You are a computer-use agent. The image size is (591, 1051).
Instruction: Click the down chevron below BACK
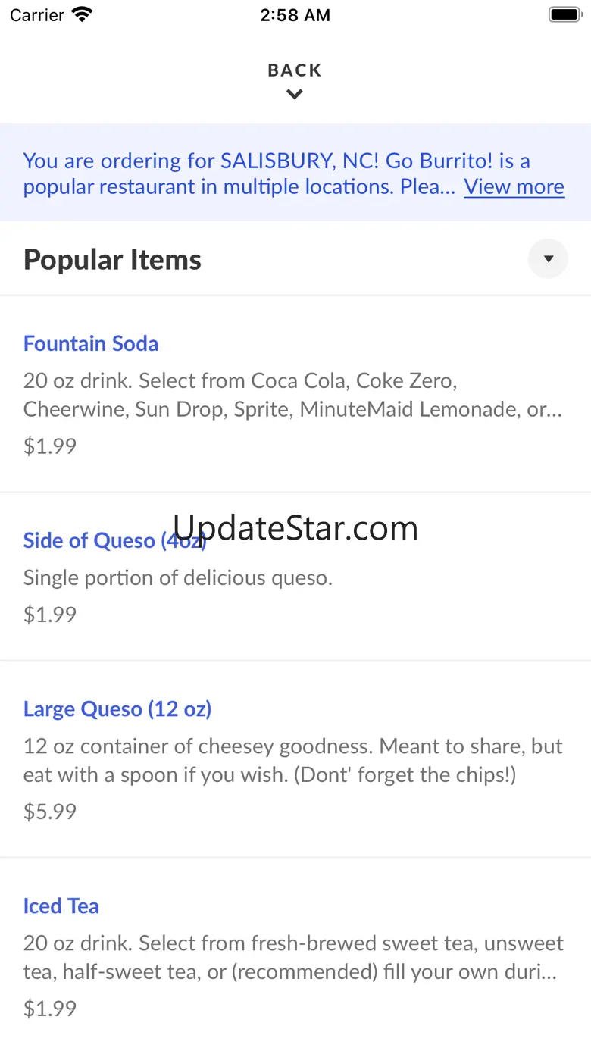point(295,95)
